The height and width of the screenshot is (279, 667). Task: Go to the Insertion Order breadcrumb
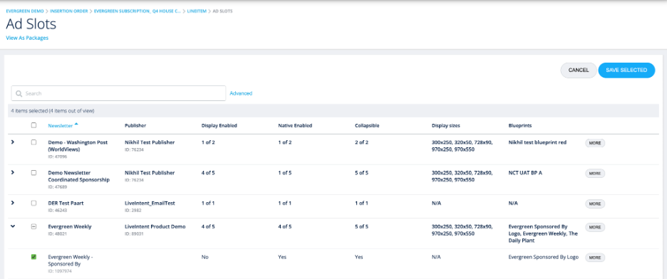tap(68, 11)
